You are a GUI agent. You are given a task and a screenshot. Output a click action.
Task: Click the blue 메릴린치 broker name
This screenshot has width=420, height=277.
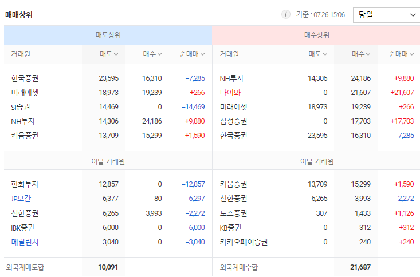tap(25, 242)
